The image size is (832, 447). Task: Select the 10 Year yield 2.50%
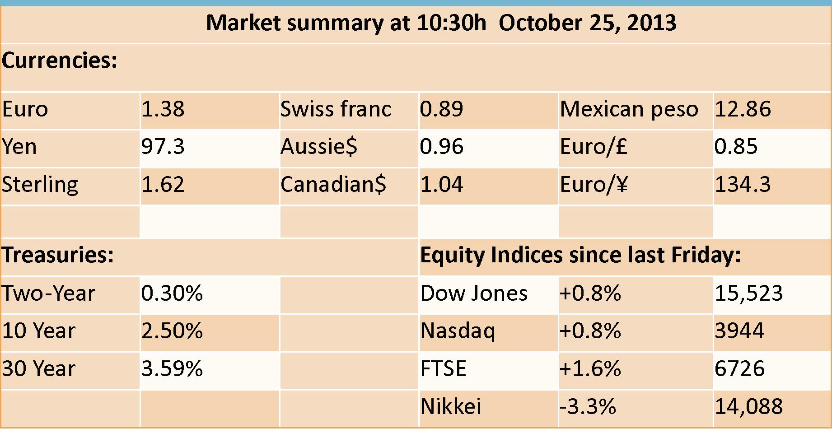click(x=172, y=331)
